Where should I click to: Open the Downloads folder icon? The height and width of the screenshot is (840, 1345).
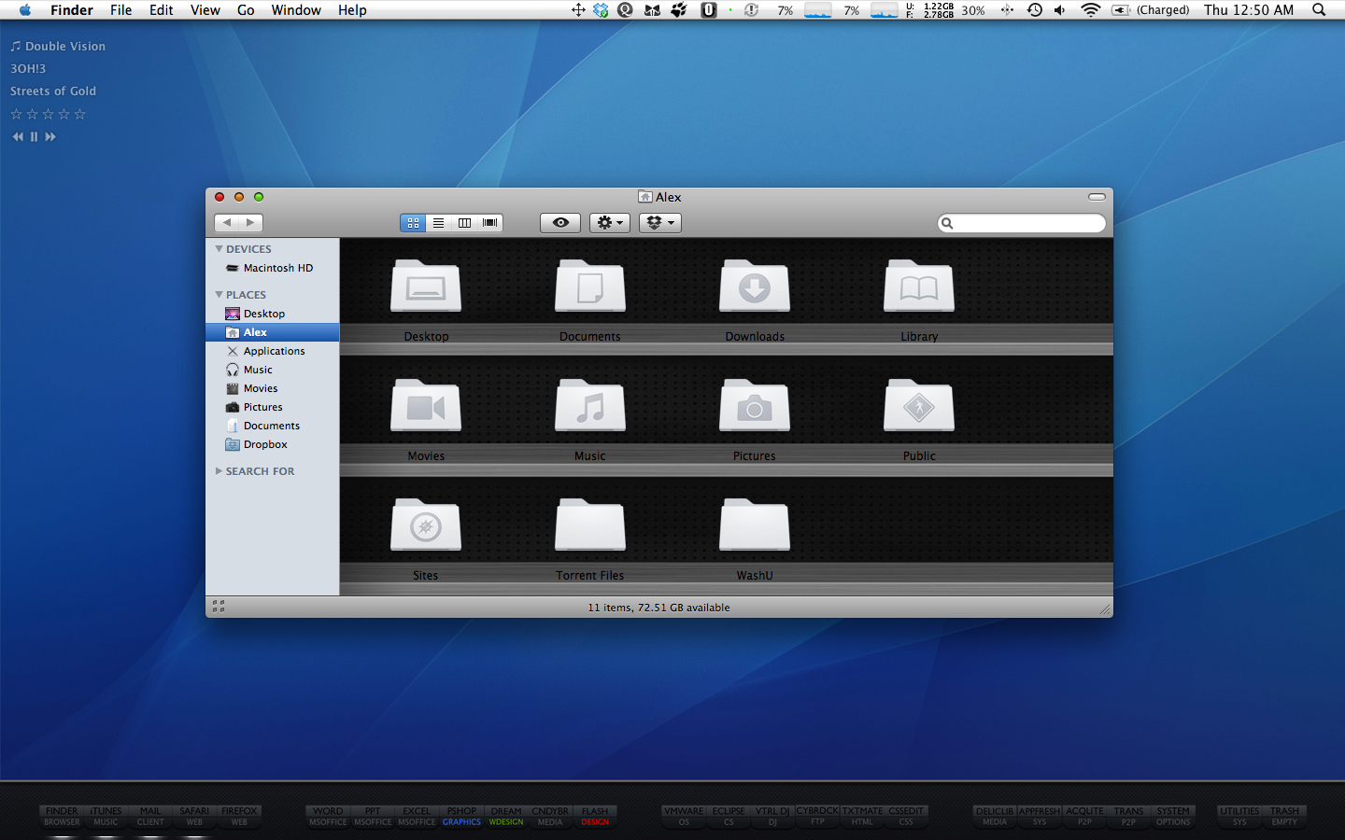pyautogui.click(x=754, y=287)
